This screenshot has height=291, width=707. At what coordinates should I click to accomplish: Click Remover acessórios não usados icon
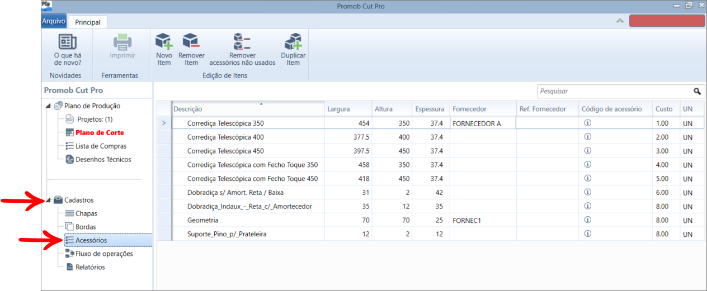tap(242, 42)
